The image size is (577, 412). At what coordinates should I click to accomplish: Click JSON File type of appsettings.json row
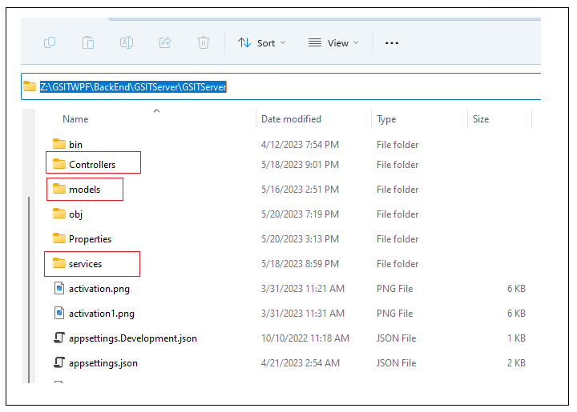tap(396, 363)
